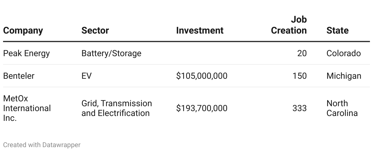The width and height of the screenshot is (373, 152).
Task: Click the $105,000,000 investment value
Action: click(201, 76)
